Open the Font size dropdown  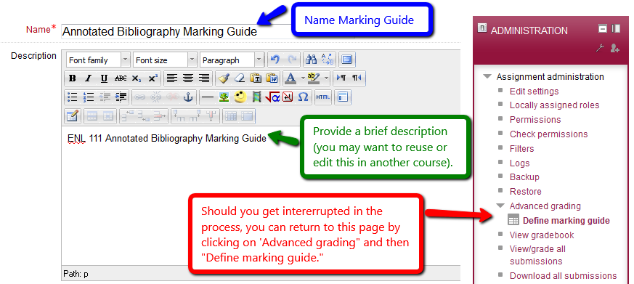tap(165, 60)
